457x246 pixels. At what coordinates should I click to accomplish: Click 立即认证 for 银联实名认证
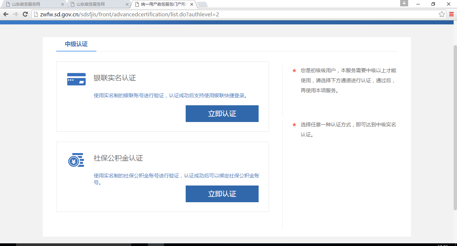(x=222, y=113)
